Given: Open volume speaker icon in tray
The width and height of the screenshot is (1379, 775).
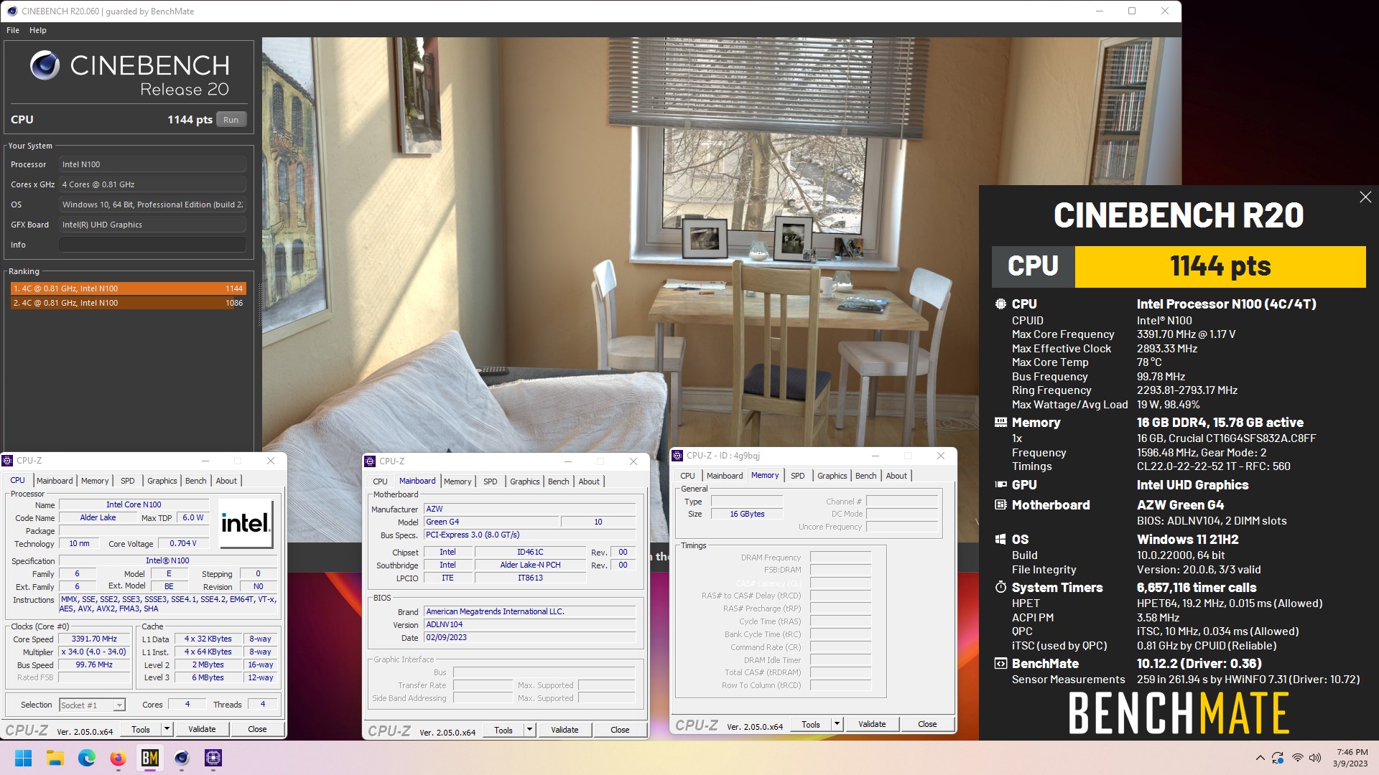Looking at the screenshot, I should pyautogui.click(x=1315, y=758).
